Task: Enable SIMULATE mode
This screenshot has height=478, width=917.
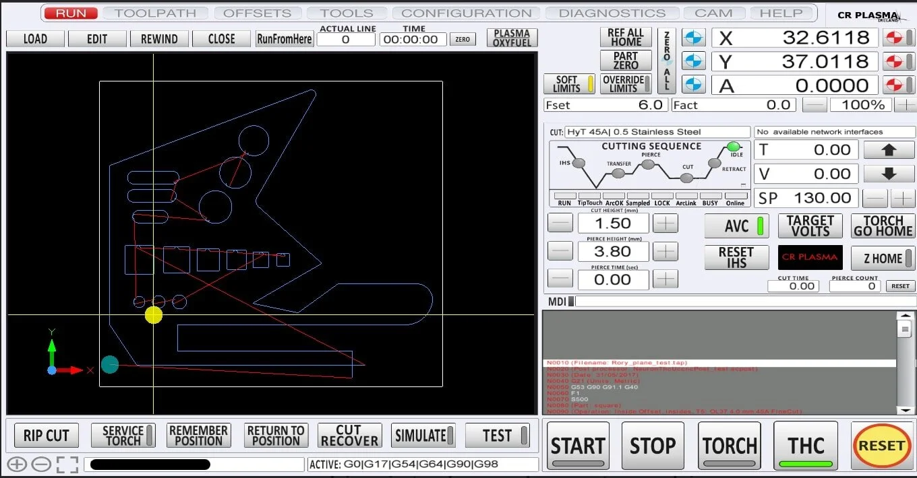Action: coord(423,435)
